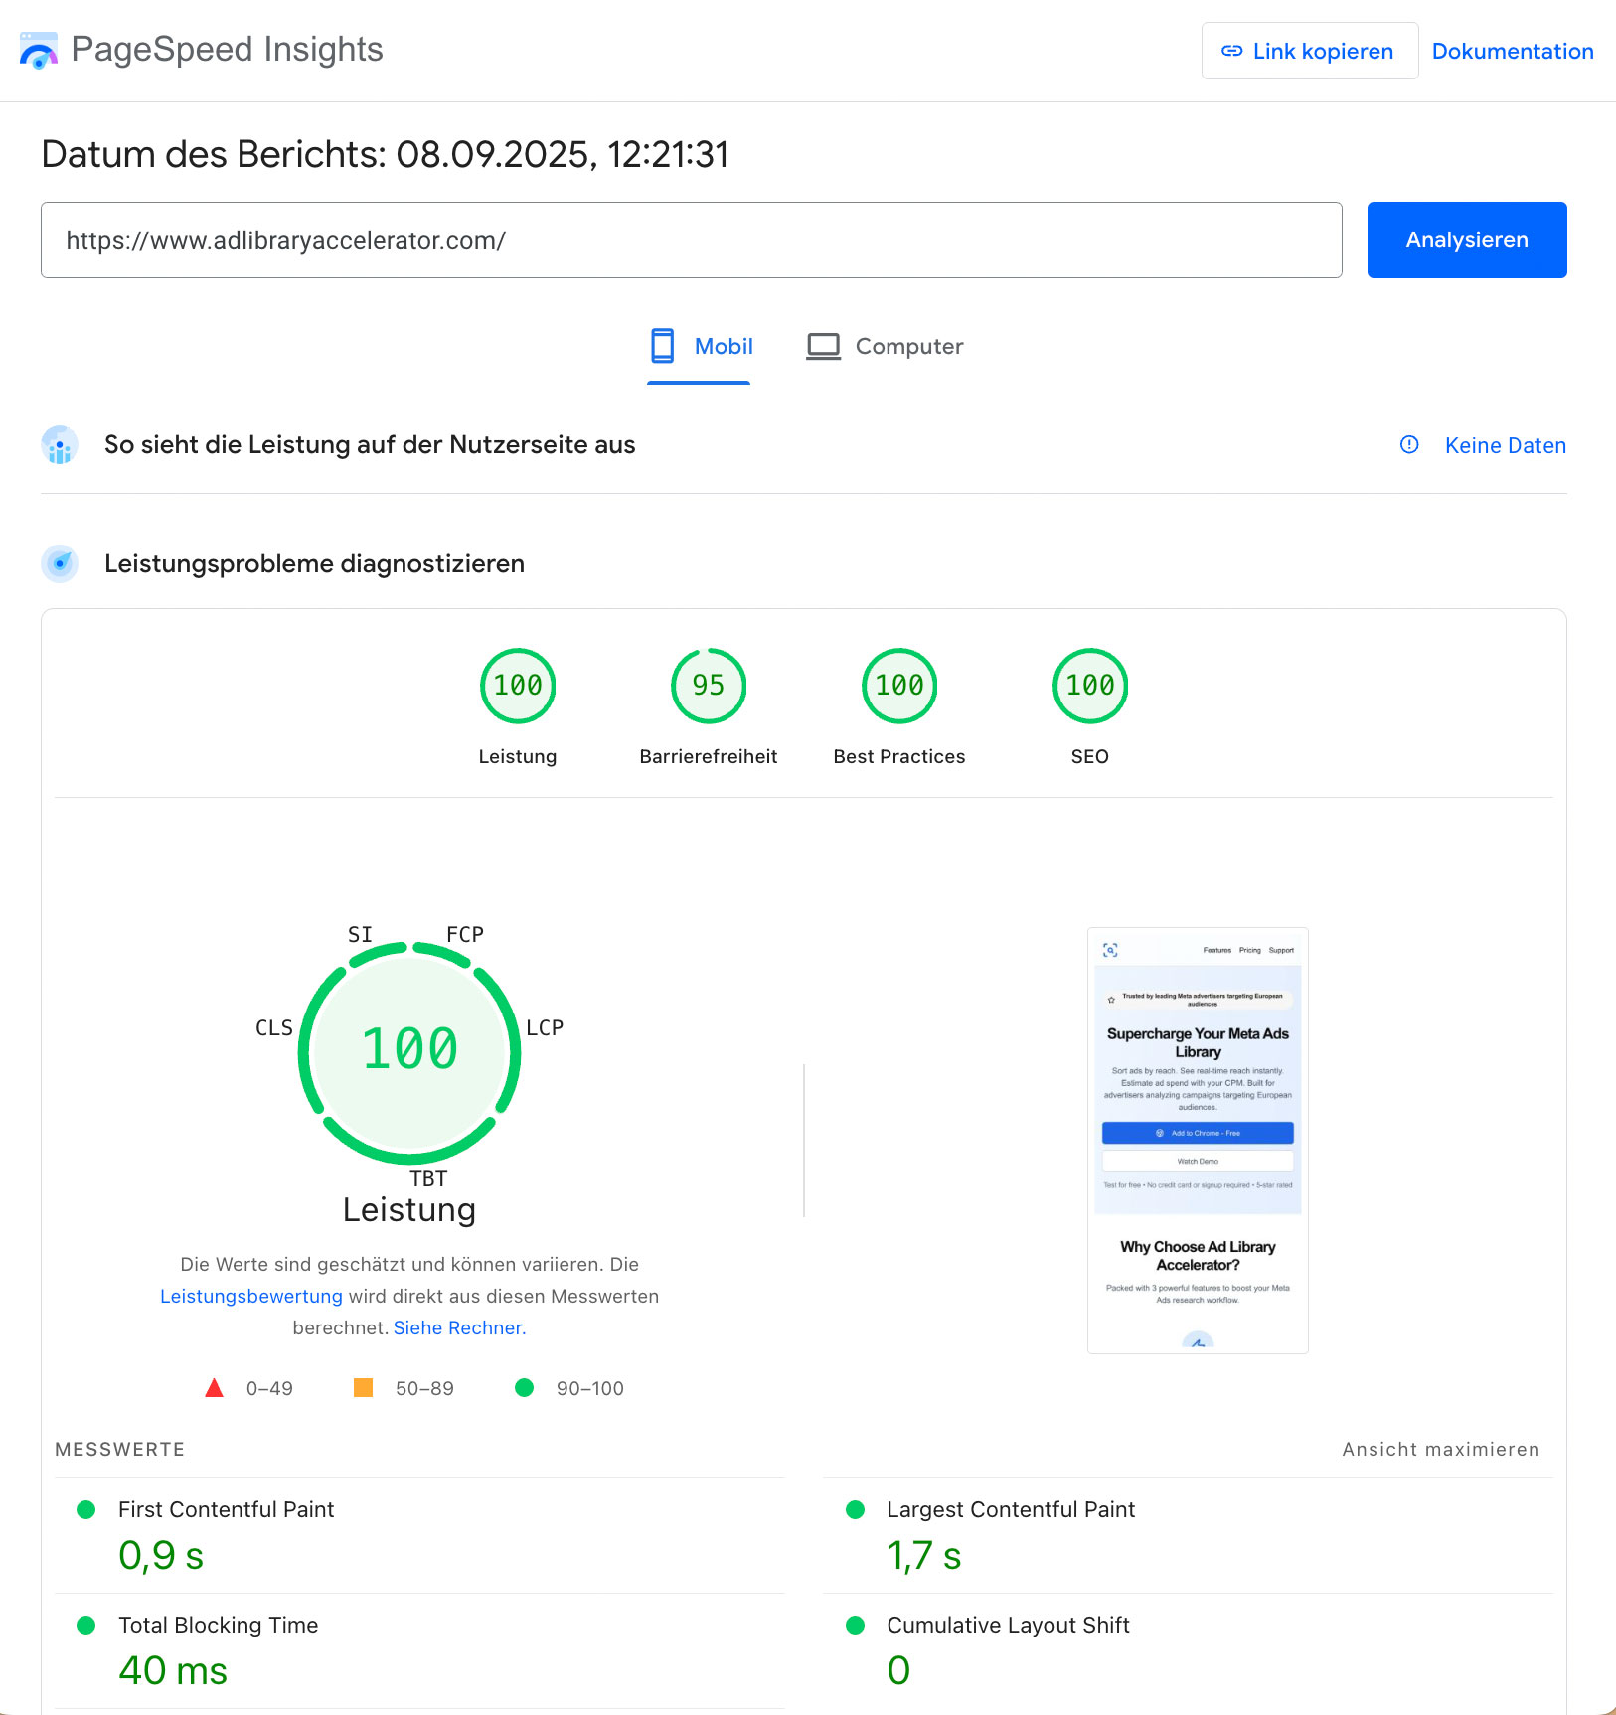This screenshot has height=1715, width=1616.
Task: Click the mobile phone icon
Action: click(662, 346)
